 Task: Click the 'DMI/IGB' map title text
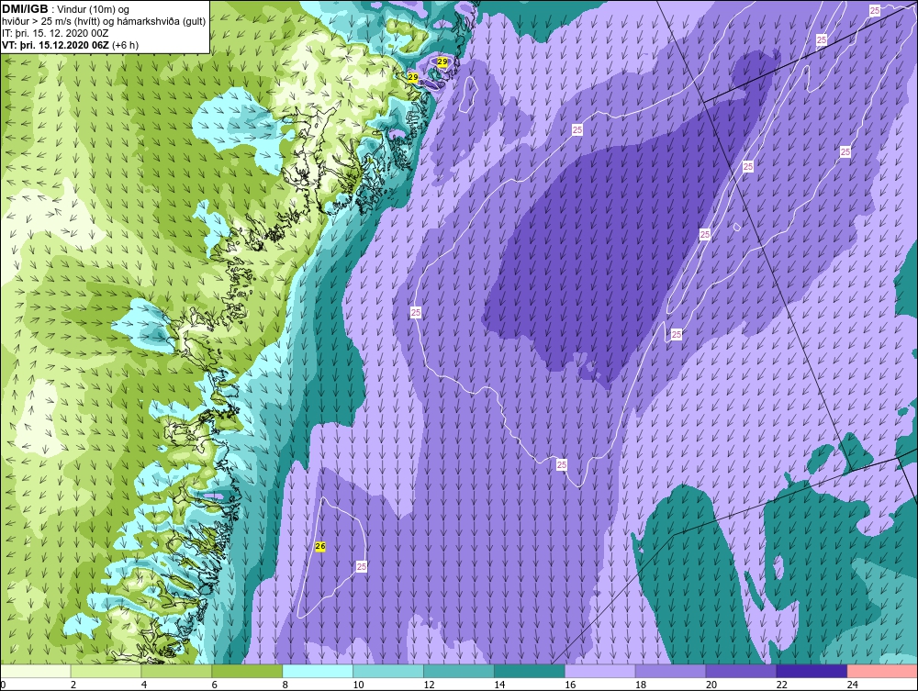click(x=25, y=9)
